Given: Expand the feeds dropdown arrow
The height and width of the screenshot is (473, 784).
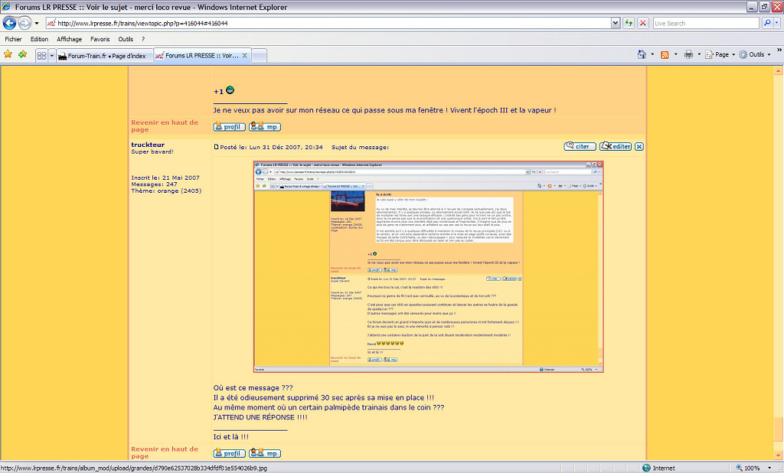Looking at the screenshot, I should point(675,54).
